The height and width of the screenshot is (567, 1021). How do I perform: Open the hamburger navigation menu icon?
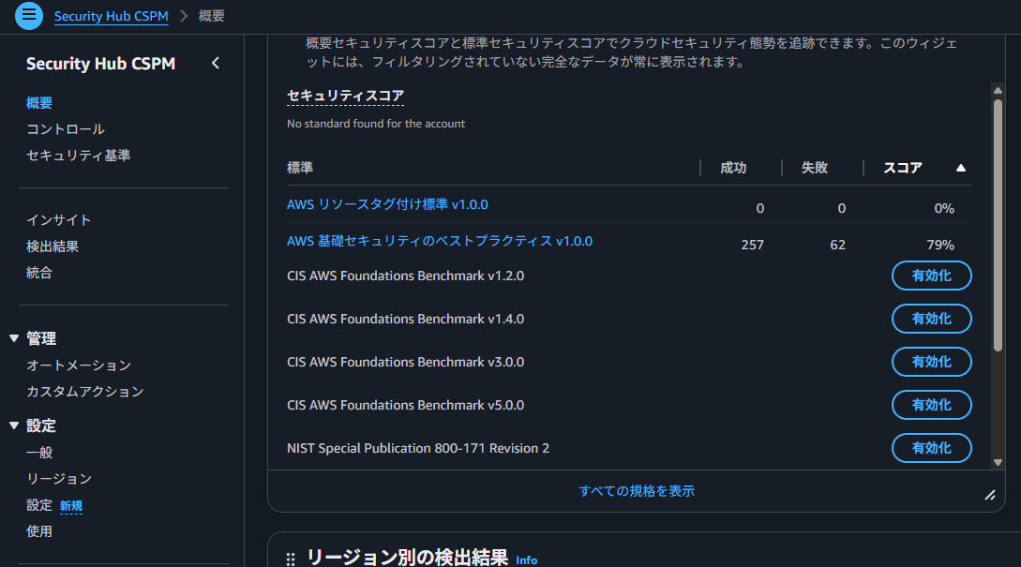click(x=29, y=15)
